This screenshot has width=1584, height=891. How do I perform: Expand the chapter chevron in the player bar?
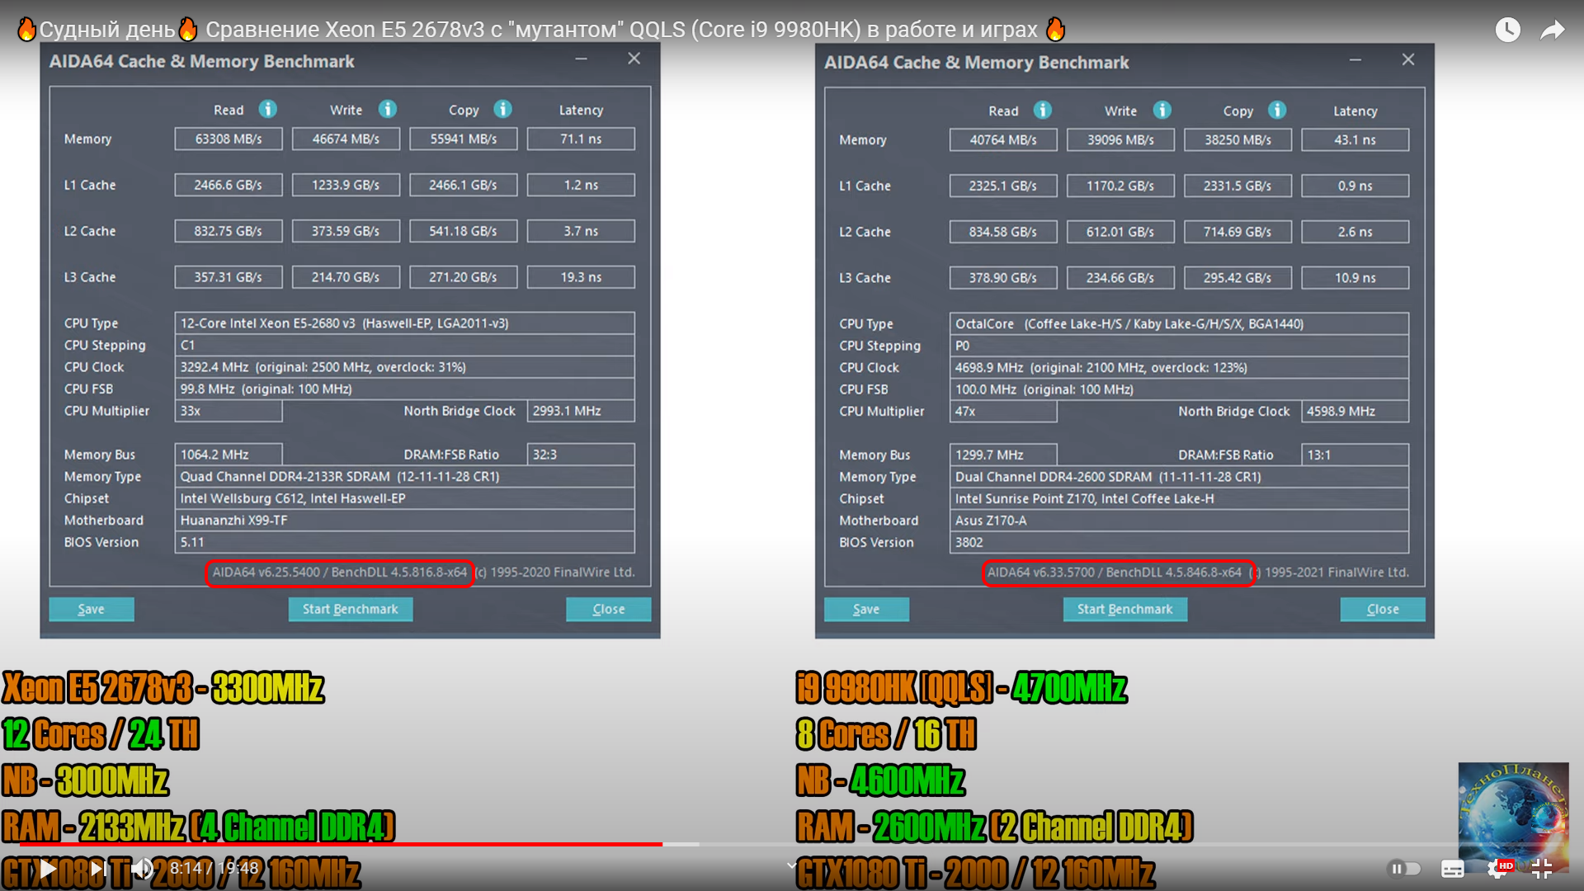point(791,865)
